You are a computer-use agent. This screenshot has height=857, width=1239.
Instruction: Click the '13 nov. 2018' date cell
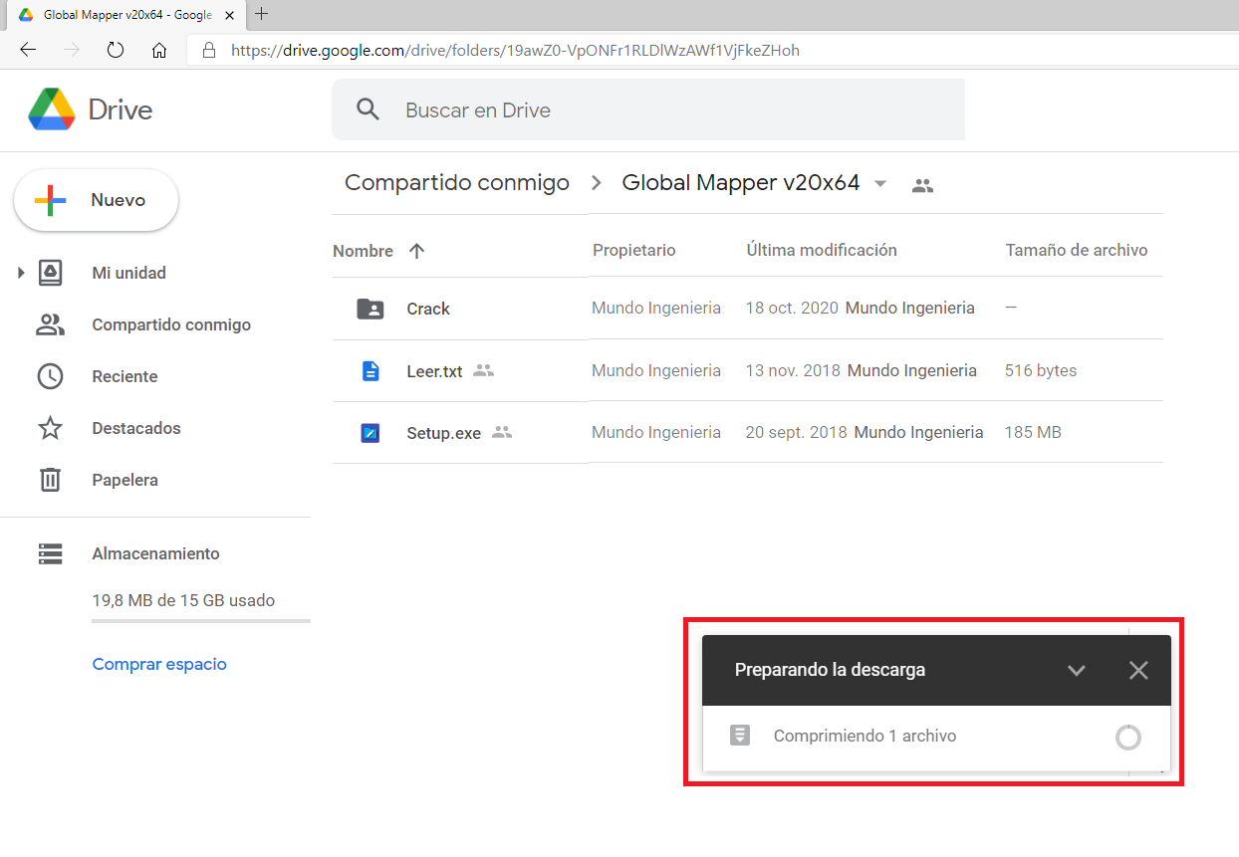coord(793,370)
